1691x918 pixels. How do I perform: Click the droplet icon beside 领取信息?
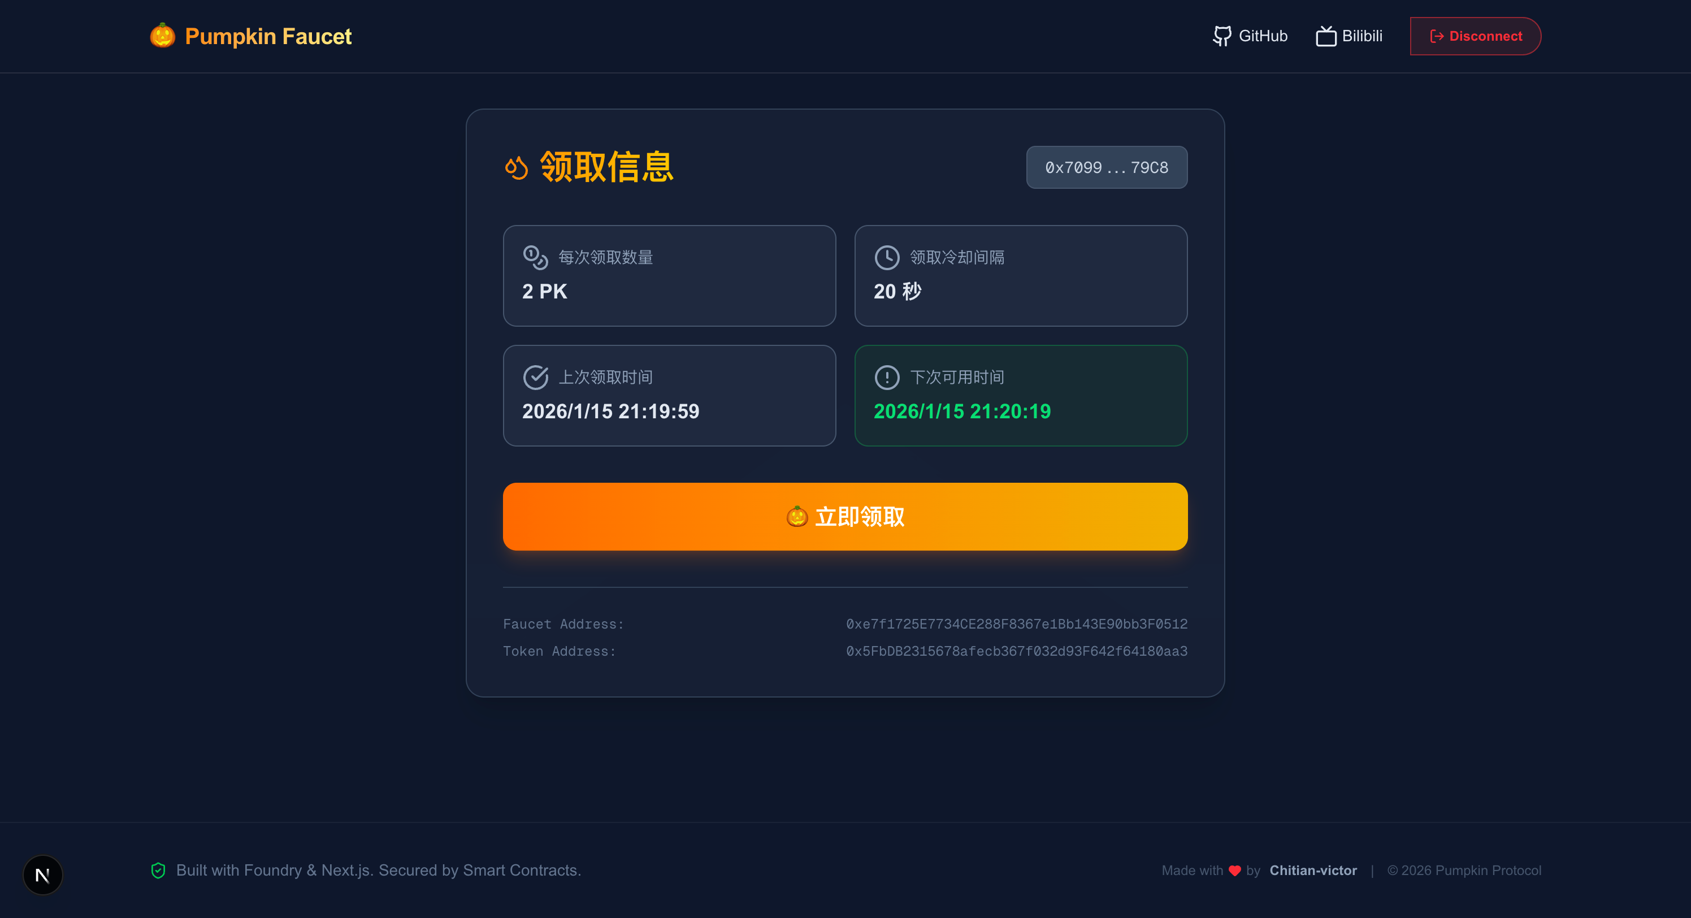[517, 167]
